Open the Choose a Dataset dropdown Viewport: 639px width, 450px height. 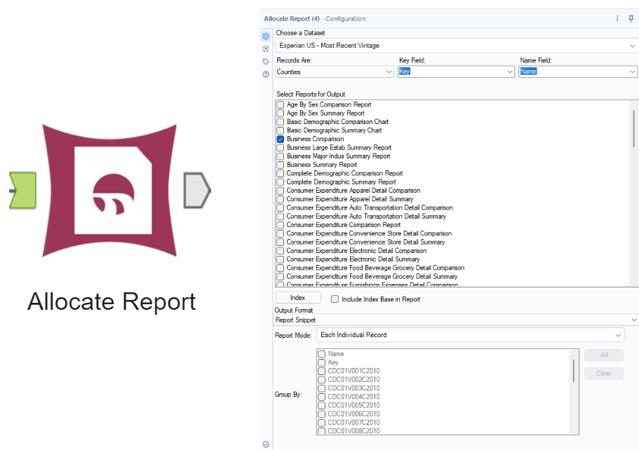pyautogui.click(x=457, y=46)
